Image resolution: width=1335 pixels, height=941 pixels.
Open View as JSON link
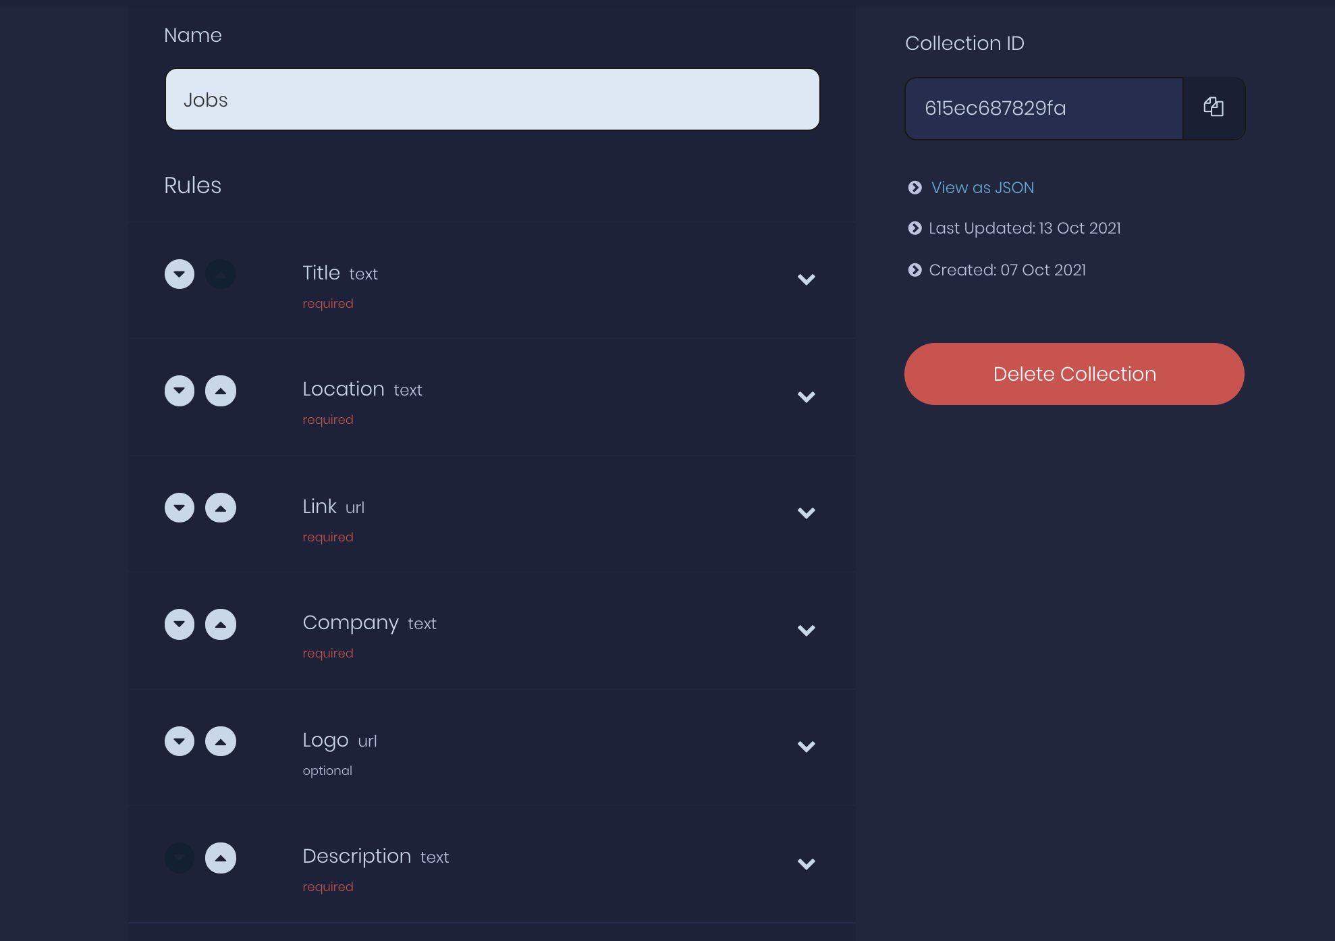pos(983,188)
